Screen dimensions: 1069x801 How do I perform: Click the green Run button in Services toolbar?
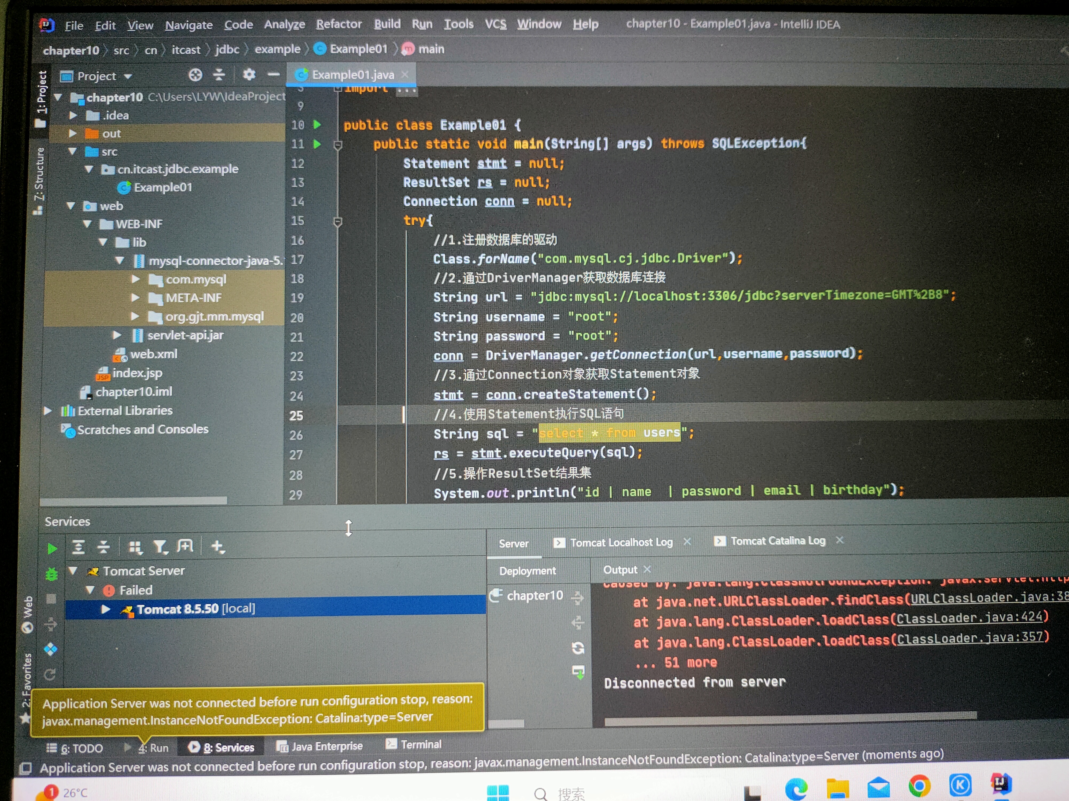click(x=52, y=548)
